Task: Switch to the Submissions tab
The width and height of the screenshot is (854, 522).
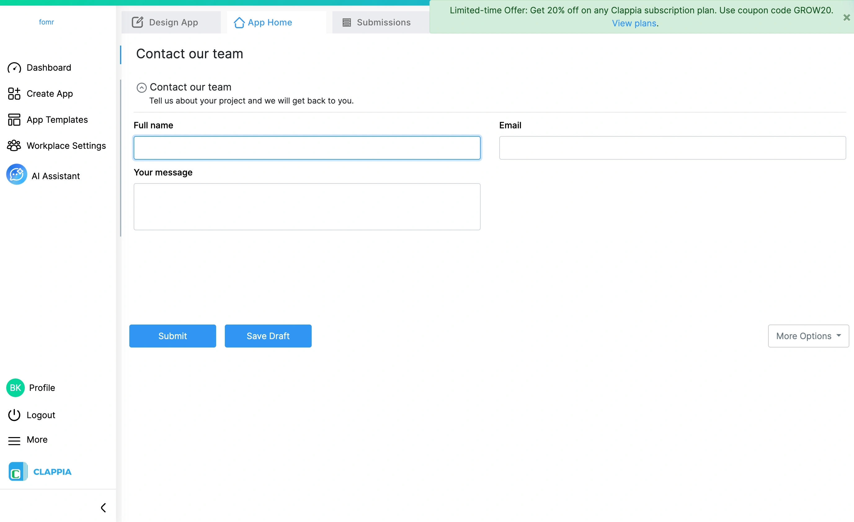Action: pyautogui.click(x=380, y=22)
